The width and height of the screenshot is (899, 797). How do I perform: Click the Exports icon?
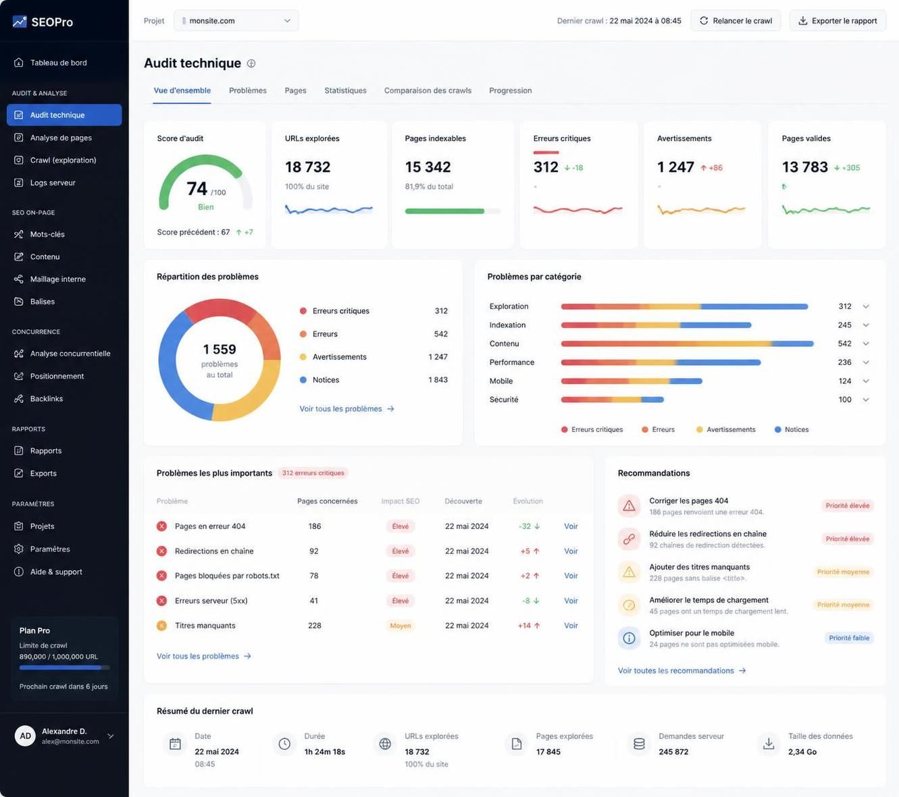pyautogui.click(x=19, y=473)
